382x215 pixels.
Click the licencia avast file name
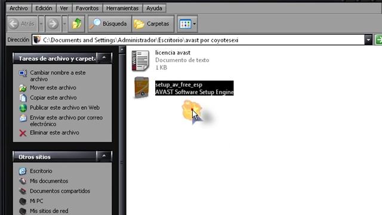[x=172, y=53]
